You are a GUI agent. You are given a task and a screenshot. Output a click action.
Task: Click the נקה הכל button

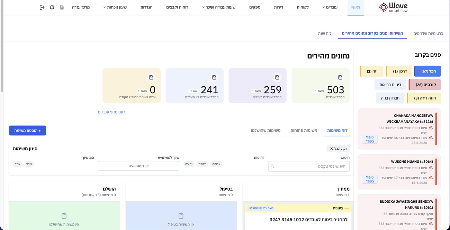pos(338,149)
